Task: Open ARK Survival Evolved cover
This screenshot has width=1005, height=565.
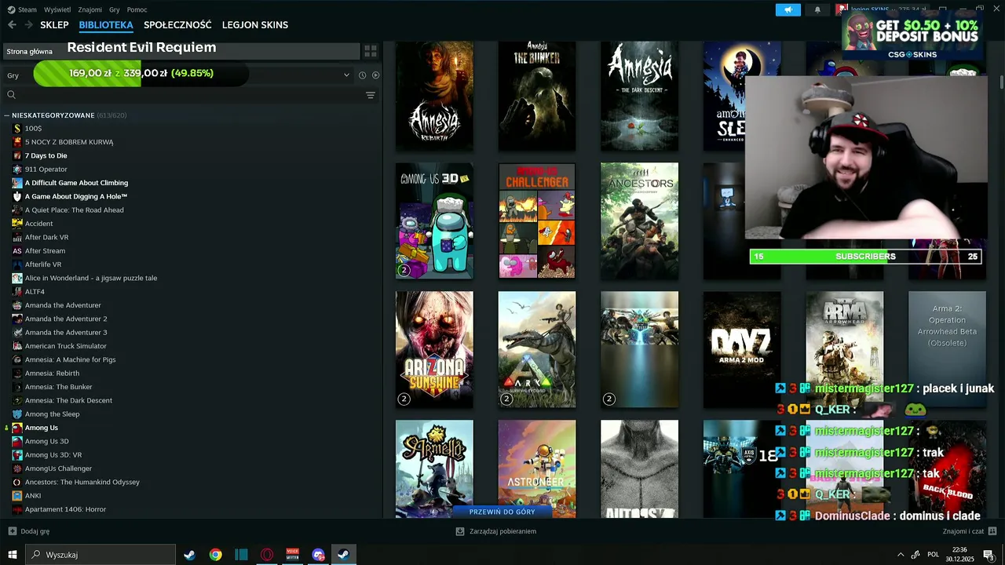Action: (537, 349)
